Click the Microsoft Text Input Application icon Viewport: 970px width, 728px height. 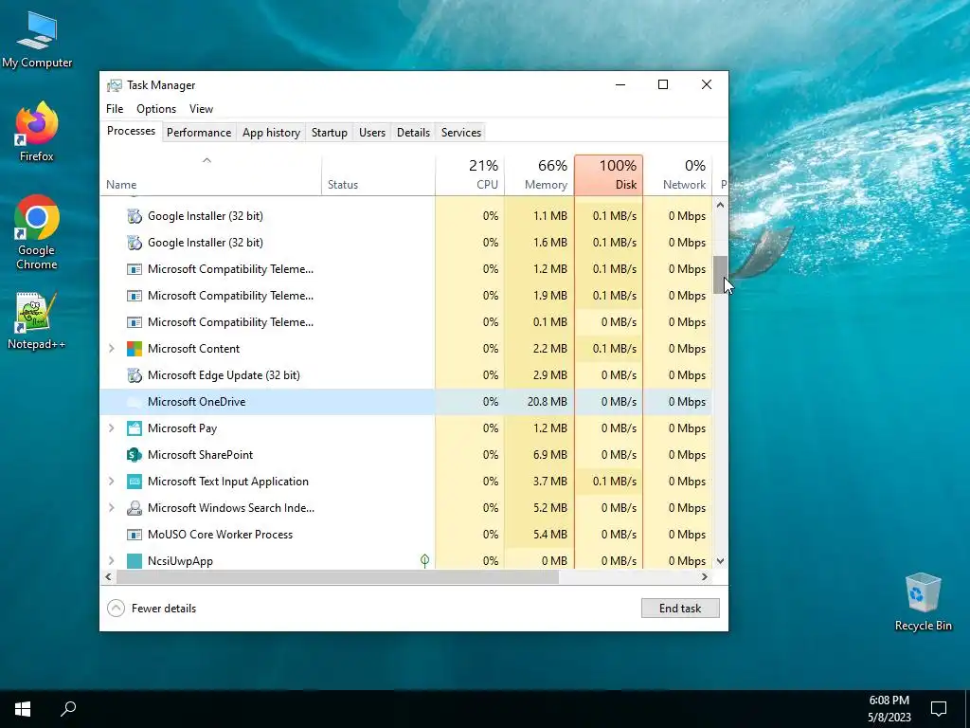pos(135,482)
